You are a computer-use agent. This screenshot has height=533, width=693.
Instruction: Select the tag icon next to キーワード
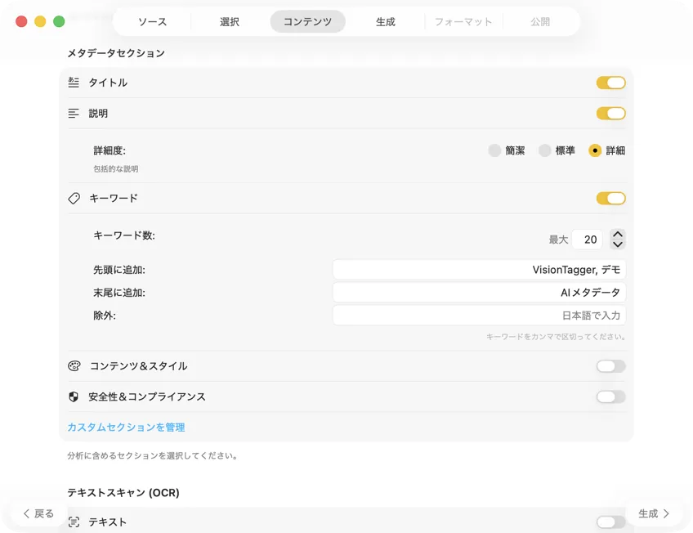[x=74, y=198]
